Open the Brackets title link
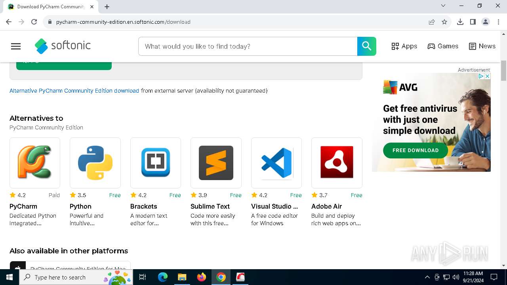The image size is (507, 285). click(x=143, y=206)
